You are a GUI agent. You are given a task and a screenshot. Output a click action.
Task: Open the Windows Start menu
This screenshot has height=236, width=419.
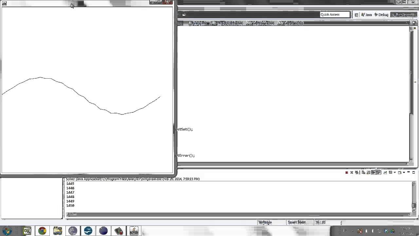(x=7, y=231)
